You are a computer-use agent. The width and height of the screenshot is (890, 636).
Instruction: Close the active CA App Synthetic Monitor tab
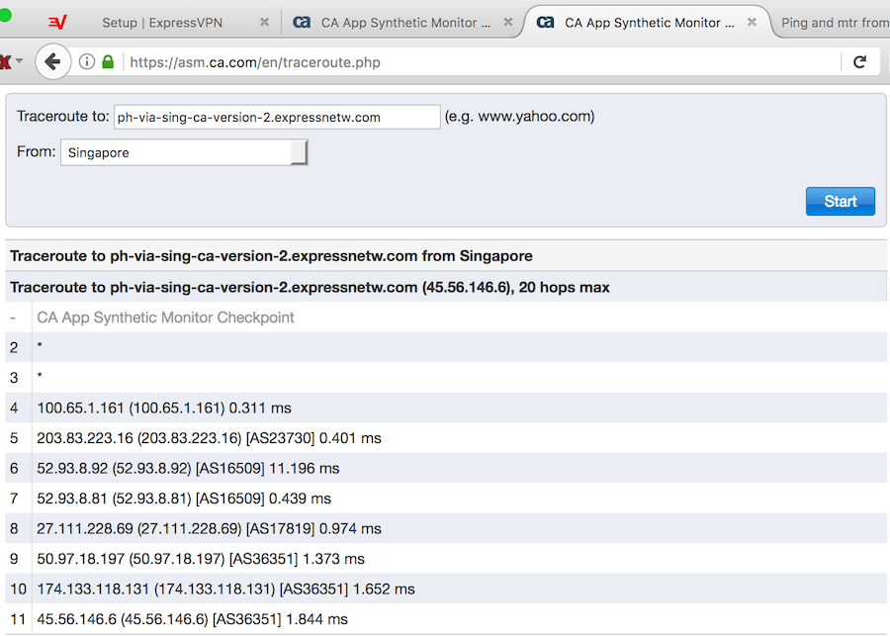click(752, 22)
